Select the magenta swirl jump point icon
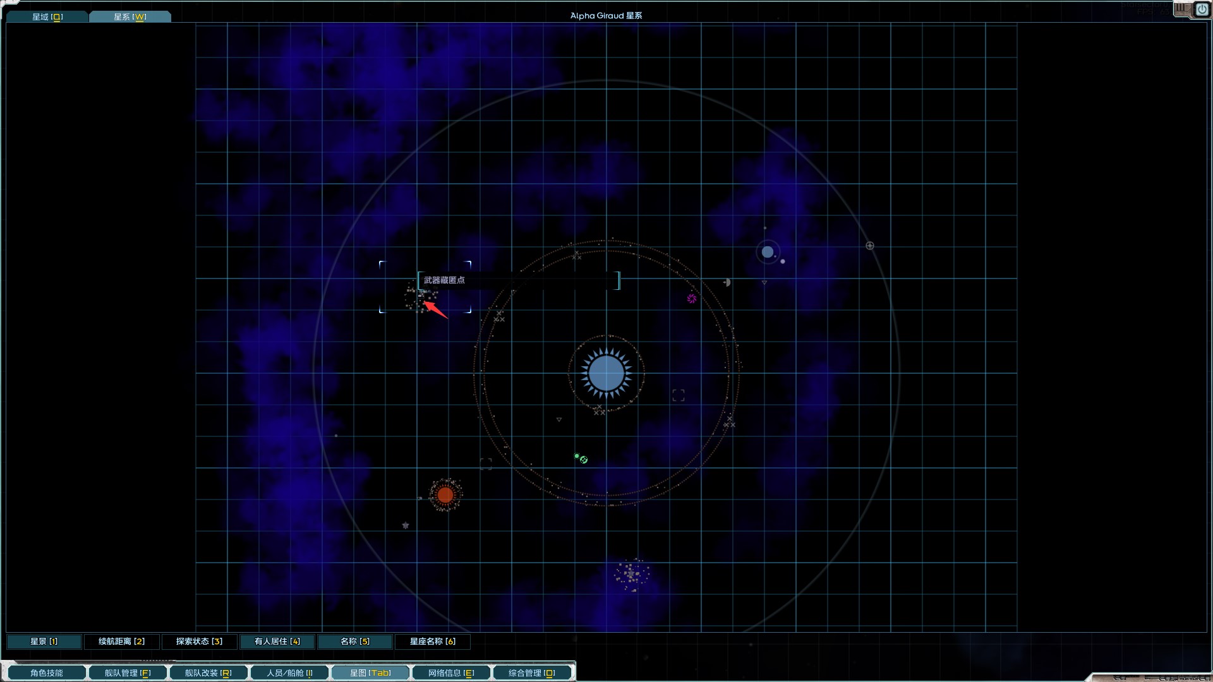This screenshot has height=682, width=1213. 692,299
